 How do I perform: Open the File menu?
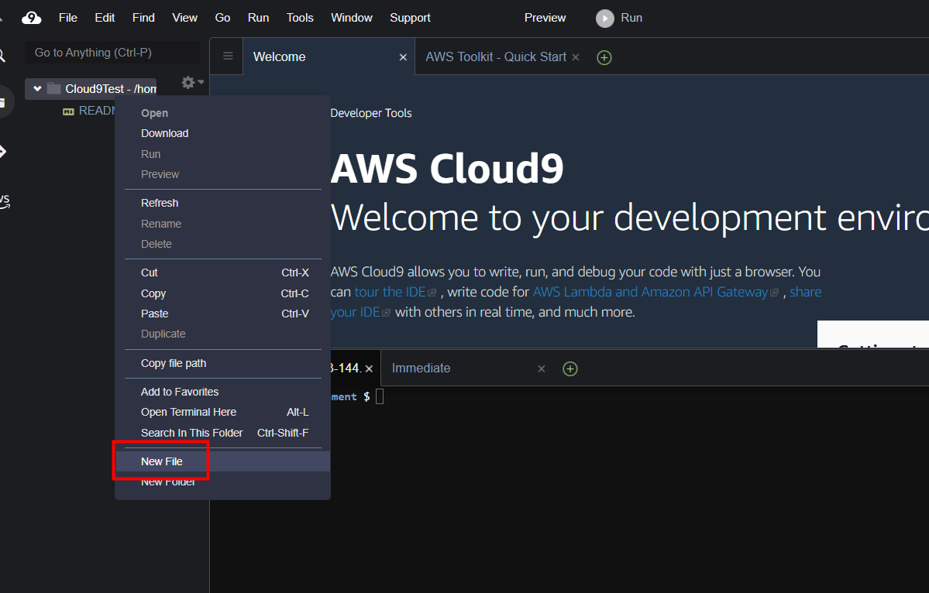(68, 18)
